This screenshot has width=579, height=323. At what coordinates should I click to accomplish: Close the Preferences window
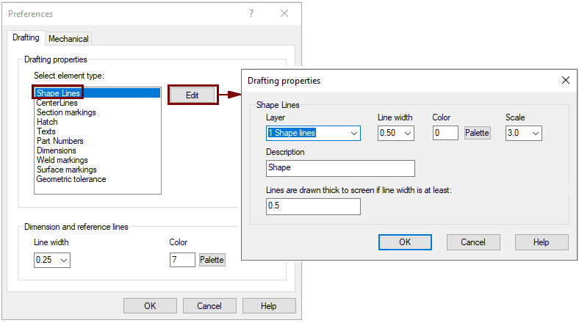(284, 14)
